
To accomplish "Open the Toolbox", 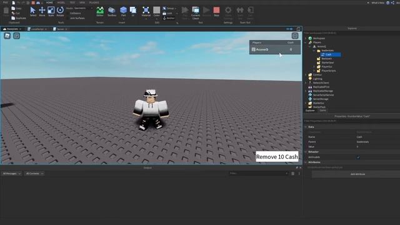I will (x=112, y=12).
